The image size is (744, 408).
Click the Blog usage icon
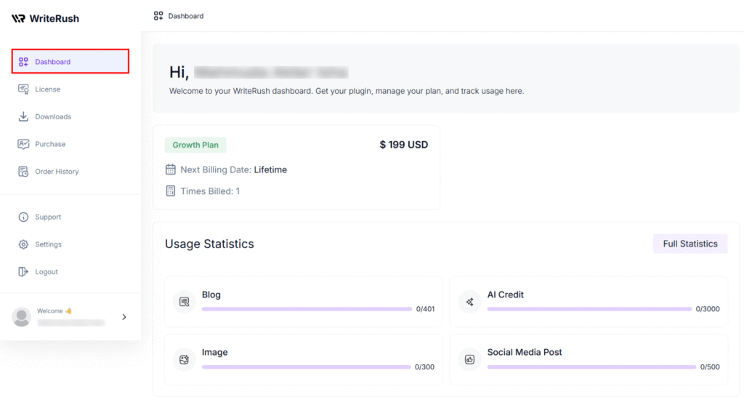[184, 302]
